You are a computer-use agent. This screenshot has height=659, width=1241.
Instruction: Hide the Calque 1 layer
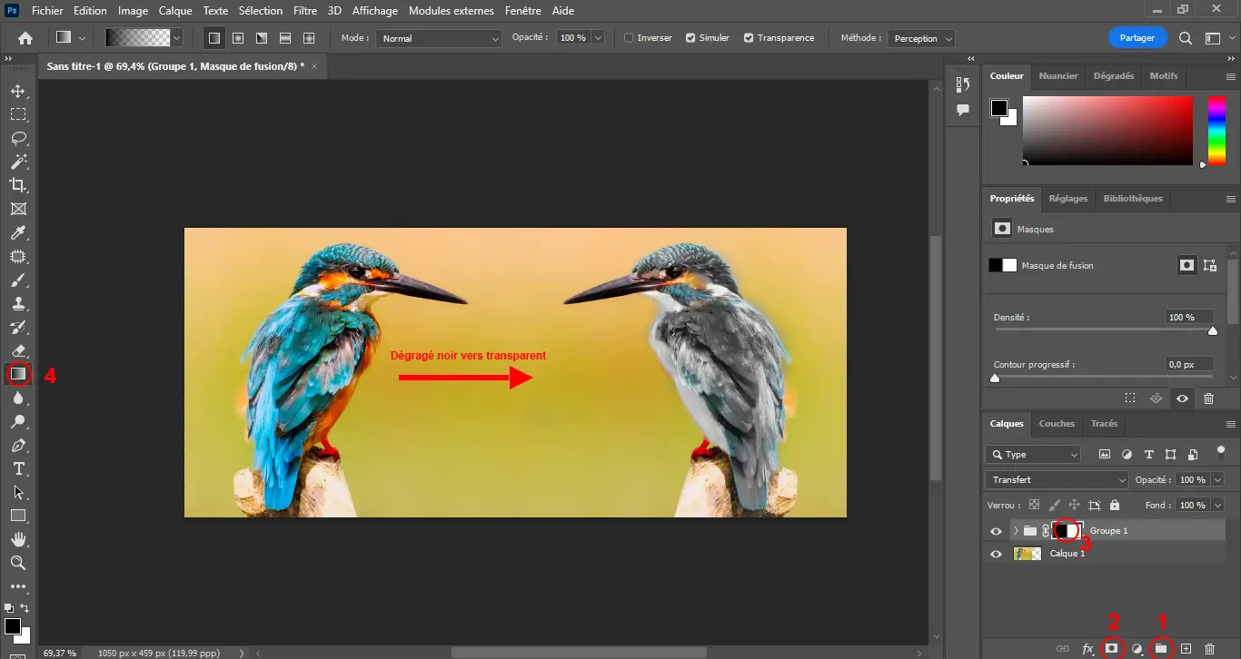[x=996, y=554]
